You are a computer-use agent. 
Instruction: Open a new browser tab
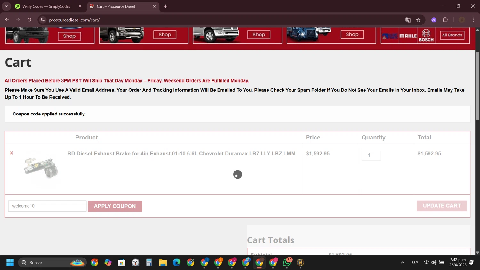point(165,6)
